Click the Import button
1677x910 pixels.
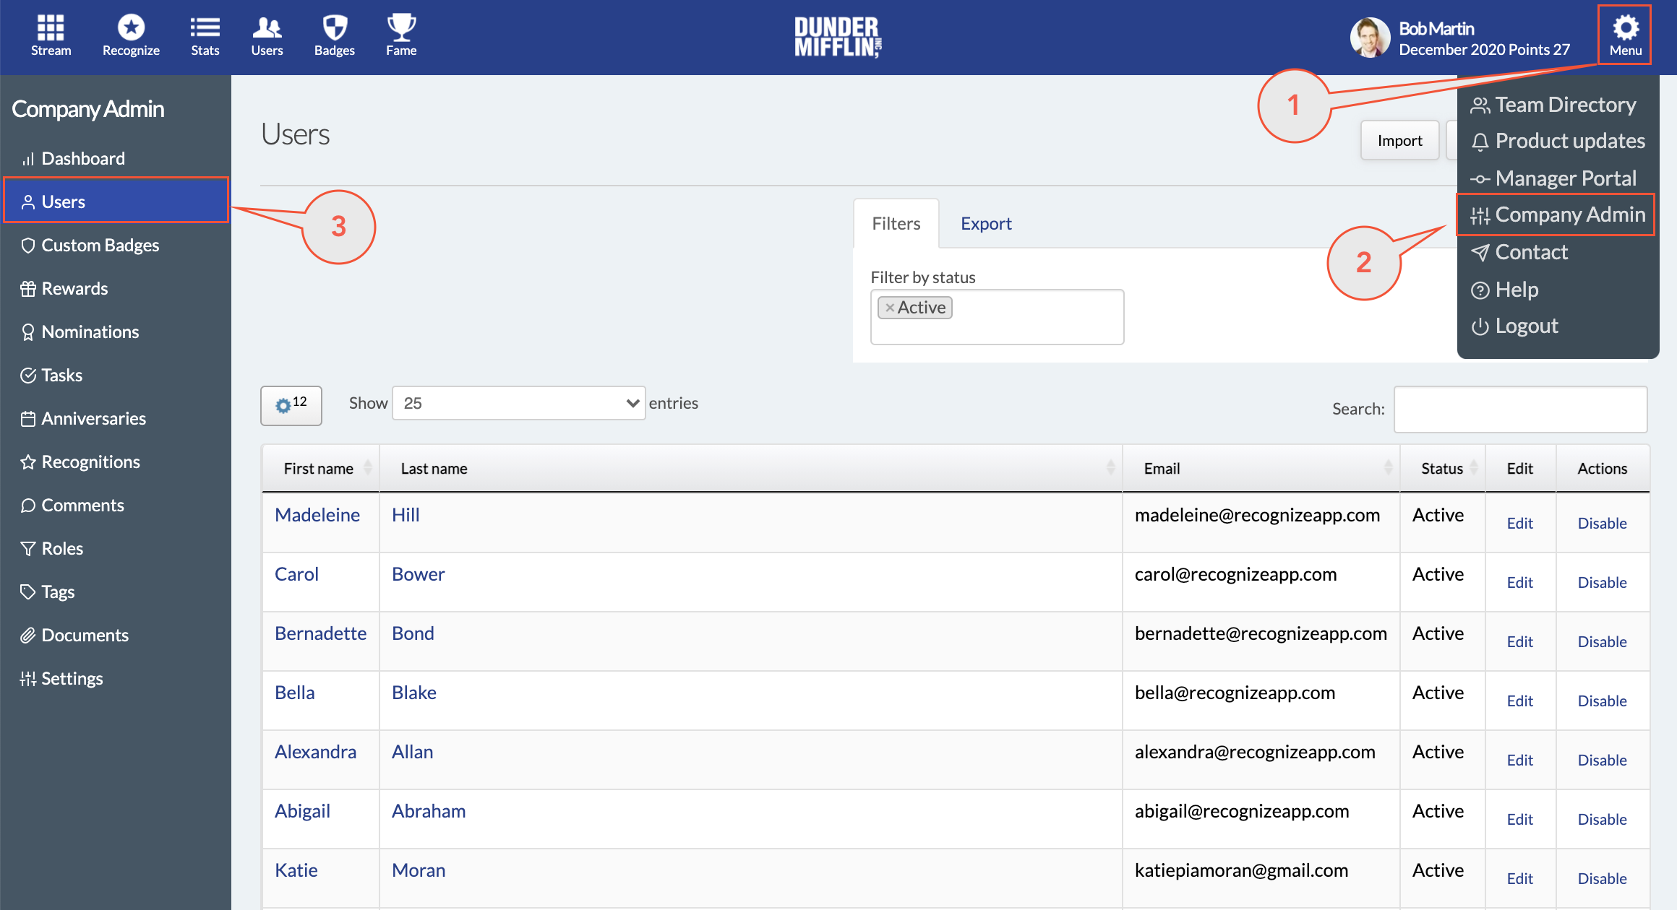1399,140
